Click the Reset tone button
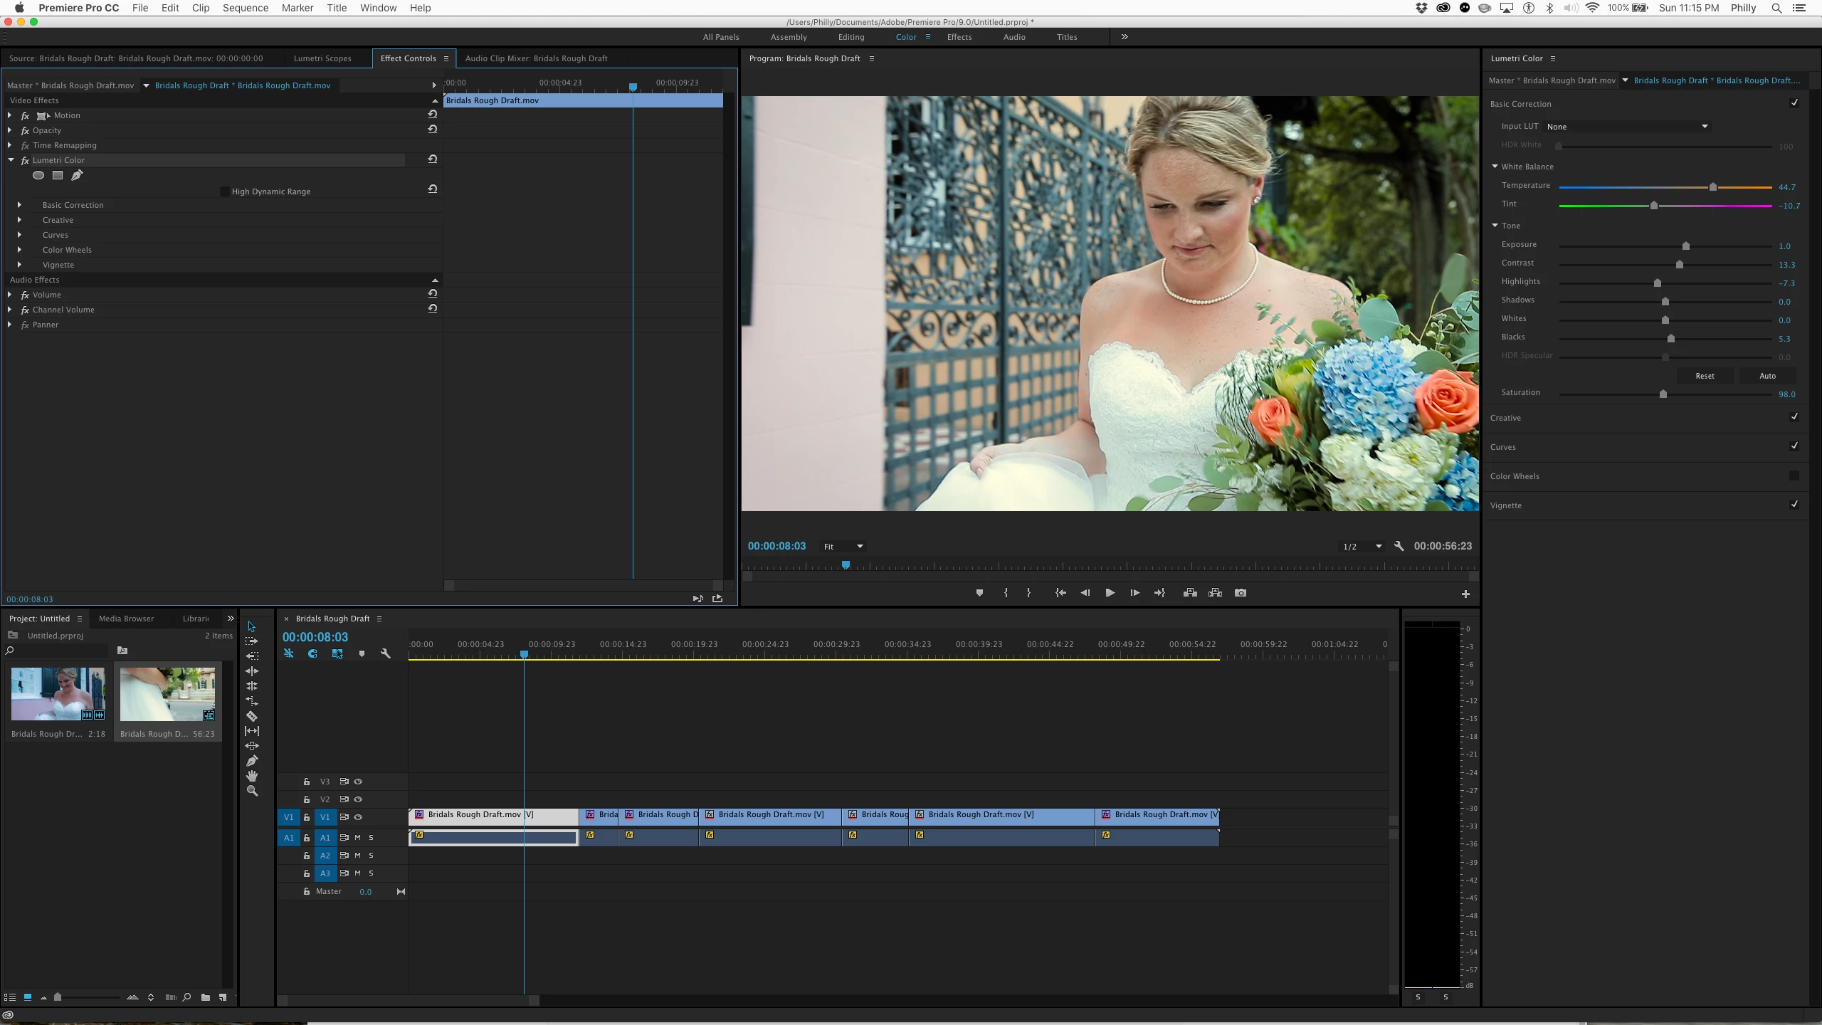This screenshot has width=1822, height=1025. pos(1705,376)
